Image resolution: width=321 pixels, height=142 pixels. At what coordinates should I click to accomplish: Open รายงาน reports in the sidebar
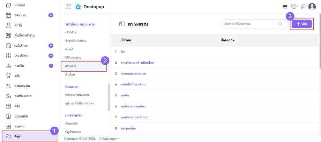[19, 126]
